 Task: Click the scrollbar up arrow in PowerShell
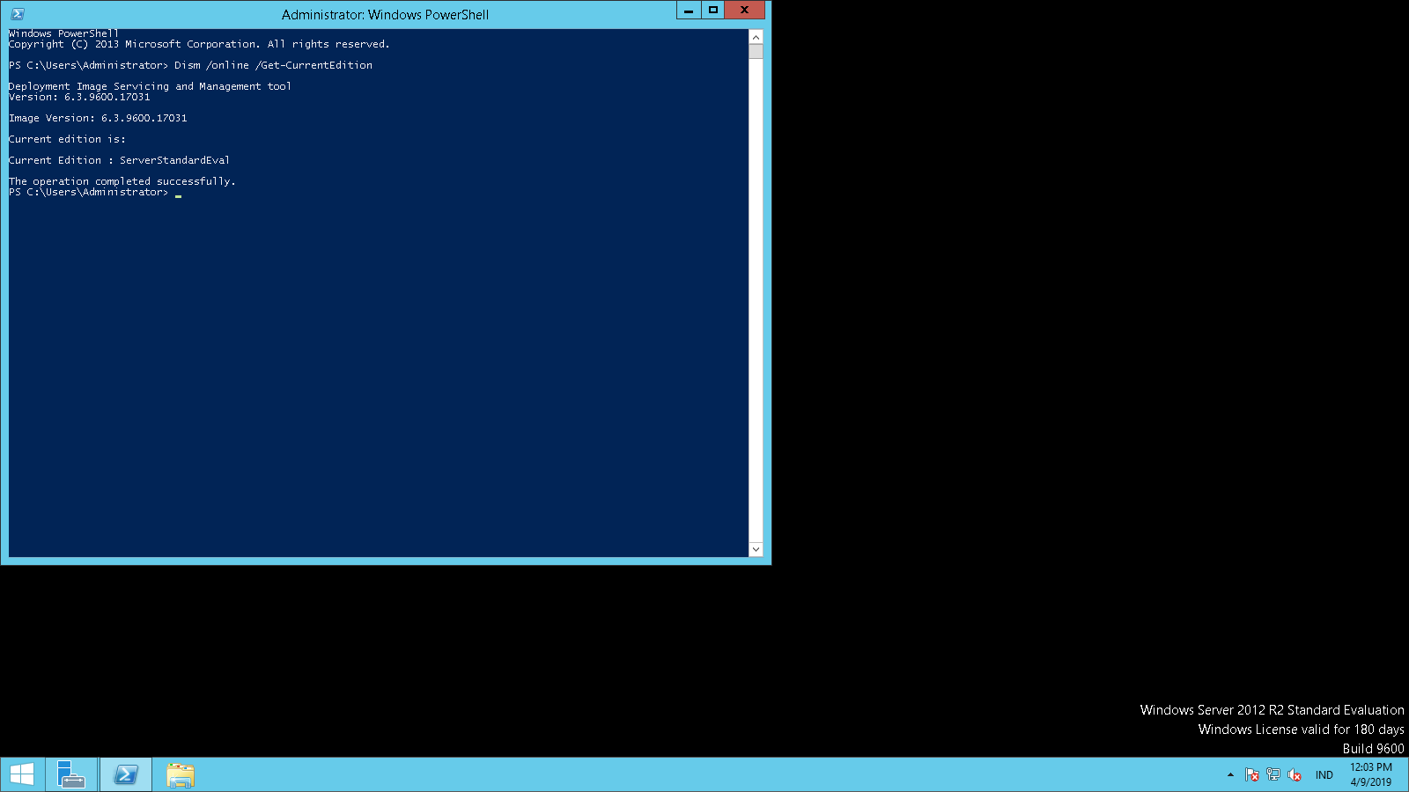pos(756,37)
